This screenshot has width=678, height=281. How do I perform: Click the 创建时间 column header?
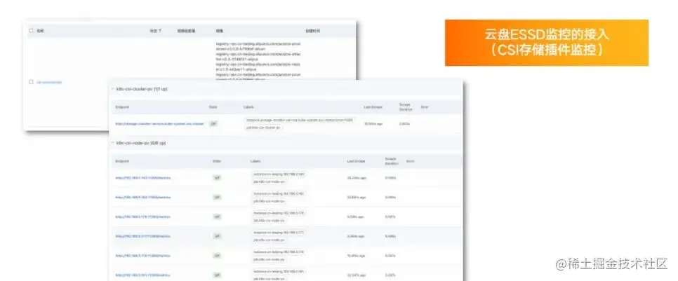tap(313, 31)
